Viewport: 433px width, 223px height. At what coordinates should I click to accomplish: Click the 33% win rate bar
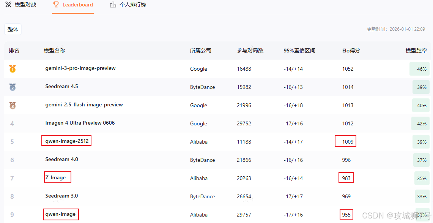(422, 196)
